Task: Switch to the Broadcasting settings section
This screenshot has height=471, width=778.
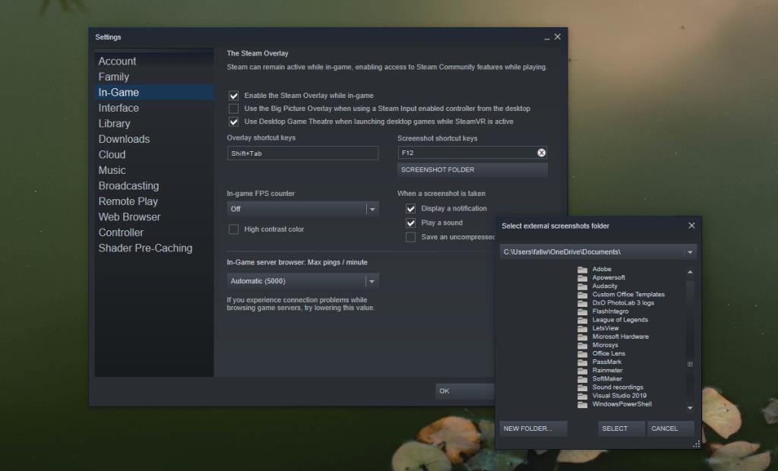Action: coord(128,185)
